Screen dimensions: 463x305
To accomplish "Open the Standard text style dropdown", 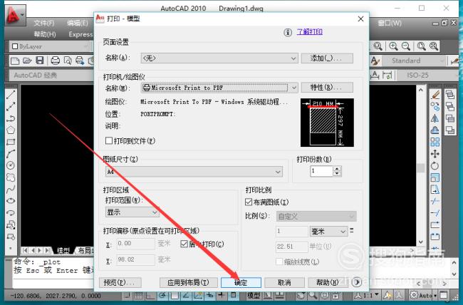I will (414, 61).
